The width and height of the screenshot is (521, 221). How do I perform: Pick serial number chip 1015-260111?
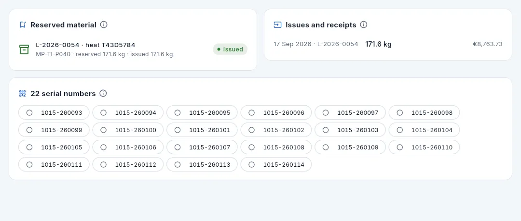(54, 164)
